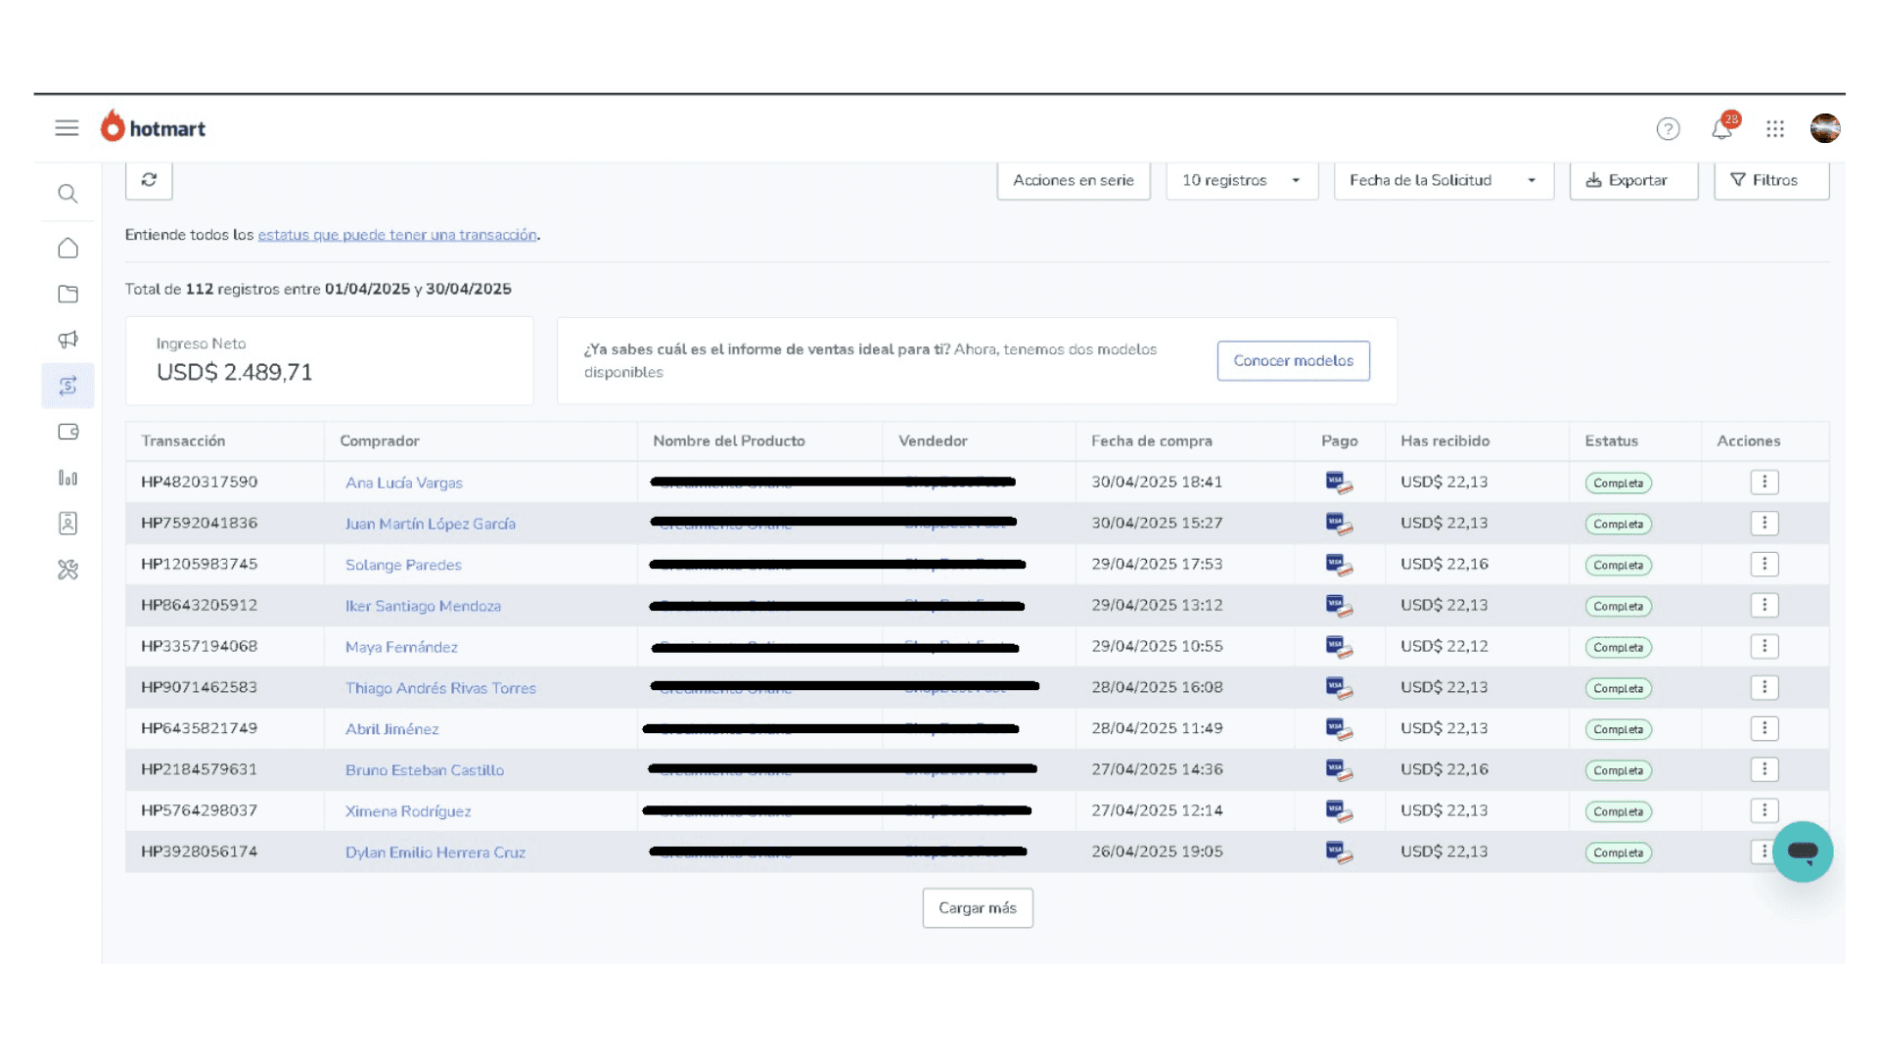Expand the 10 registros dropdown
1879x1057 pixels.
tap(1241, 180)
